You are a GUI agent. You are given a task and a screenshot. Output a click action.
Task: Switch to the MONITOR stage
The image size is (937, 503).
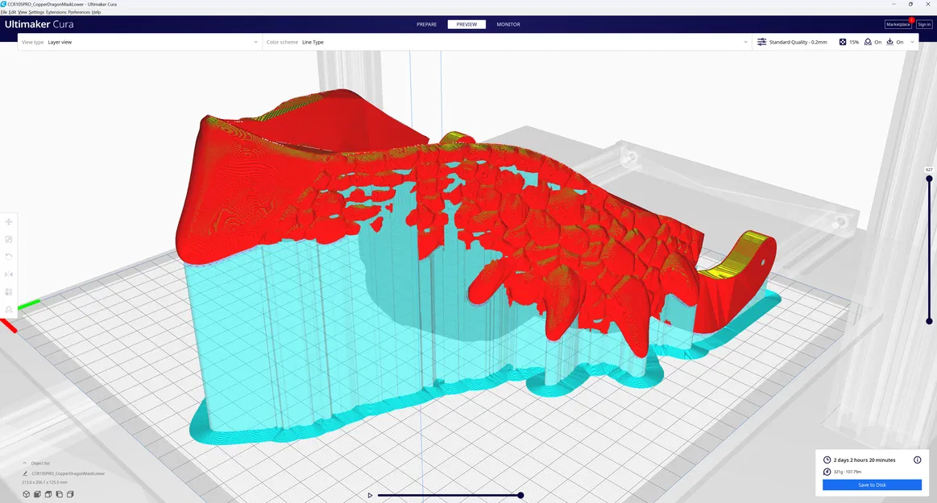pyautogui.click(x=508, y=24)
